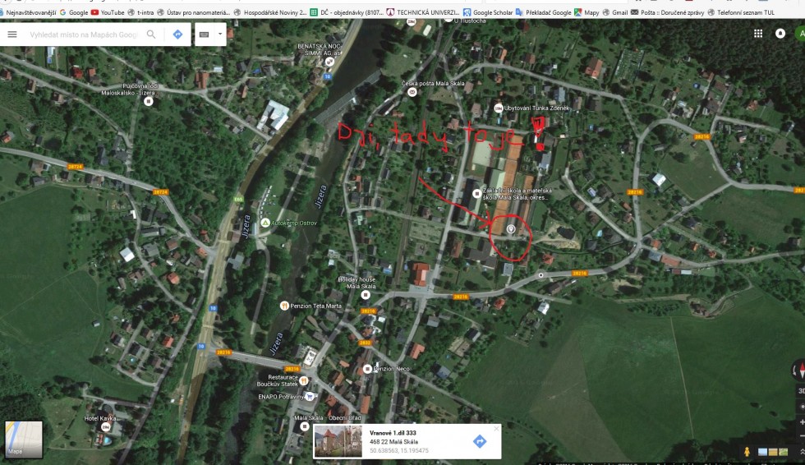Select the Pegman Street View icon

pyautogui.click(x=747, y=452)
